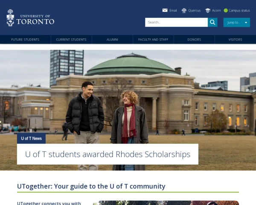This screenshot has width=256, height=205.
Task: Click the U of T News label
Action: (x=31, y=138)
